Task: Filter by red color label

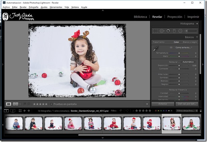Action: click(x=156, y=111)
